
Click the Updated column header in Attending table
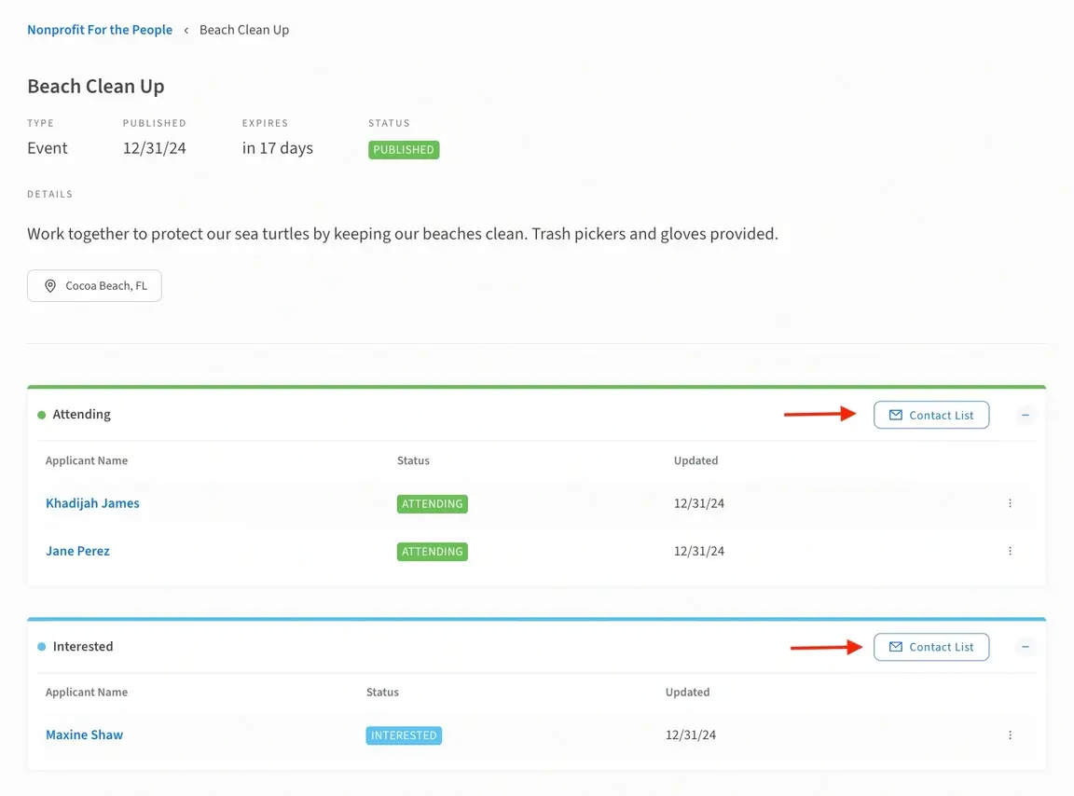(695, 460)
